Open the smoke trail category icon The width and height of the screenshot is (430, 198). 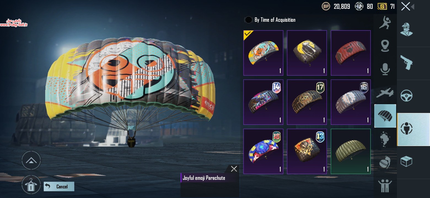pos(385,139)
